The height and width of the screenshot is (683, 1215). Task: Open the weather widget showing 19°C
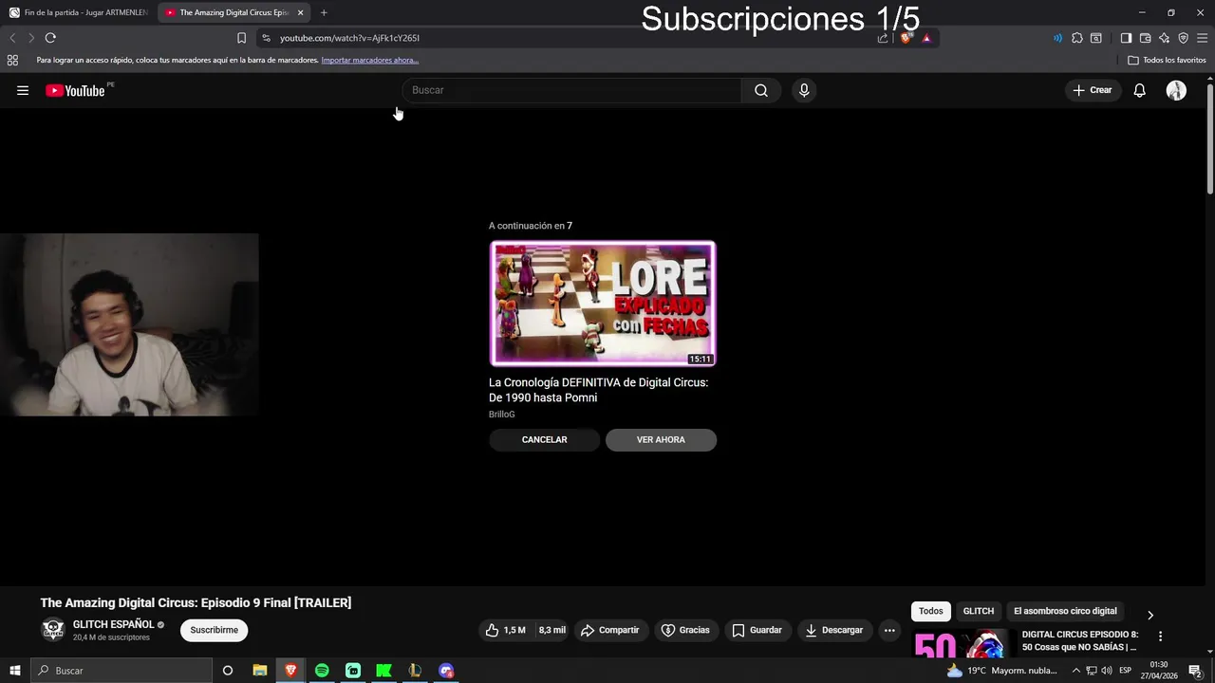click(1001, 671)
